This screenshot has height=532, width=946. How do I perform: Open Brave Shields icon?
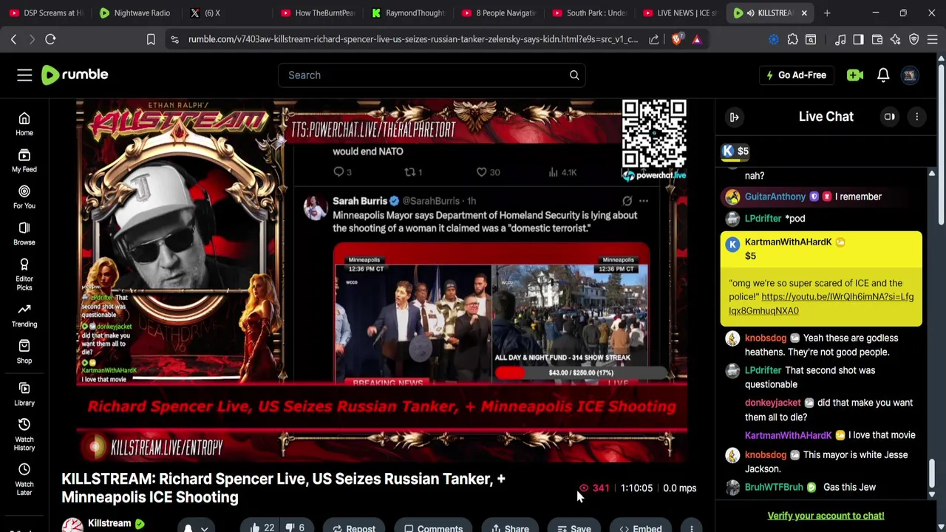676,39
